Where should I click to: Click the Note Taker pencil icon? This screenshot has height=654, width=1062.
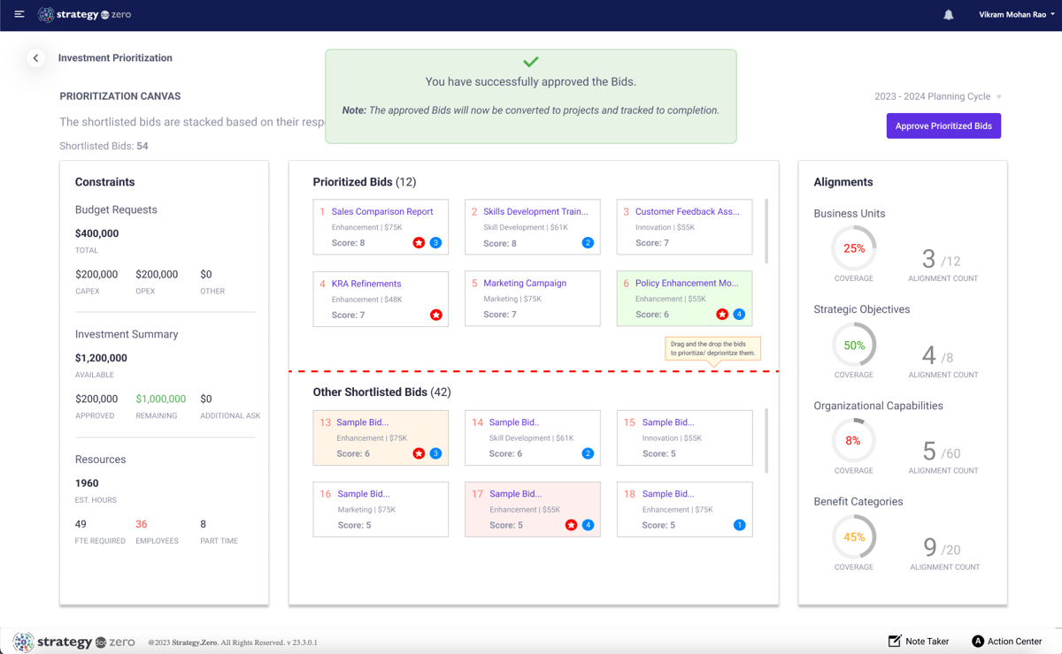895,641
